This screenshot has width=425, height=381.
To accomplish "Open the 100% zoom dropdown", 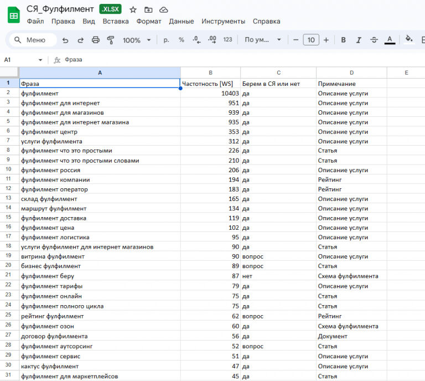I will coord(137,40).
